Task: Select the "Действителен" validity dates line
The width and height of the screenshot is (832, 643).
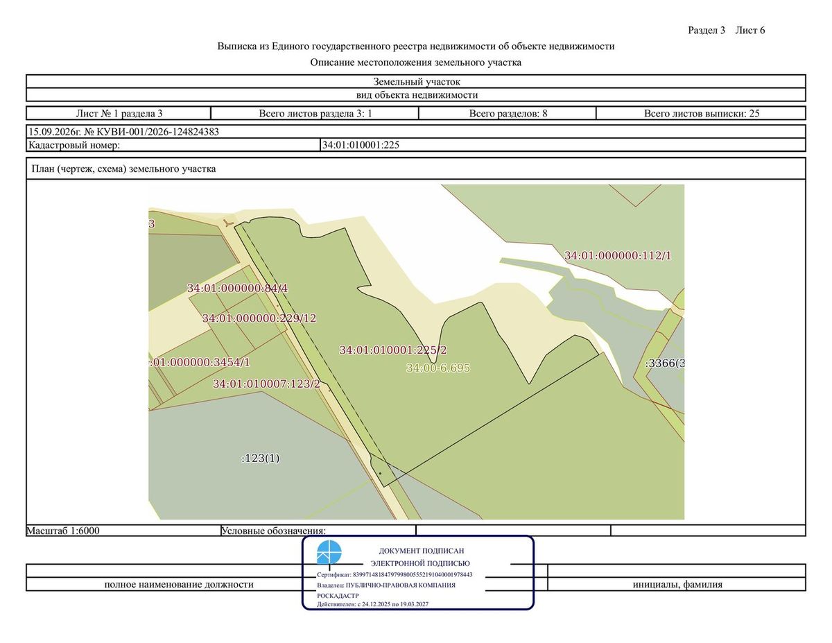Action: [372, 604]
